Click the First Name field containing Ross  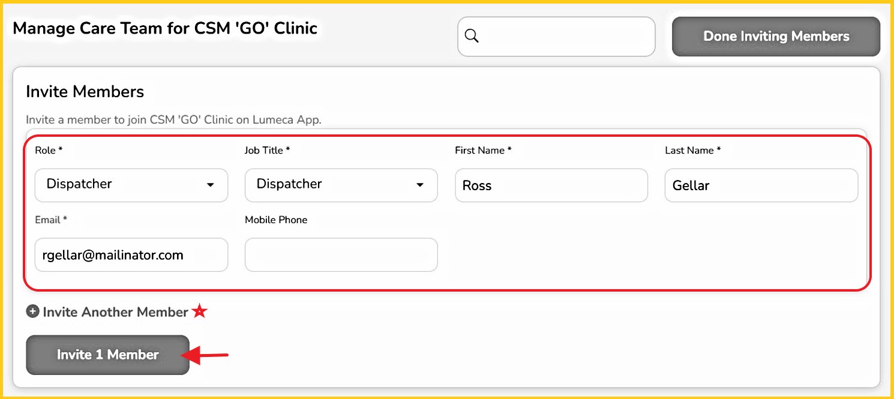coord(551,185)
